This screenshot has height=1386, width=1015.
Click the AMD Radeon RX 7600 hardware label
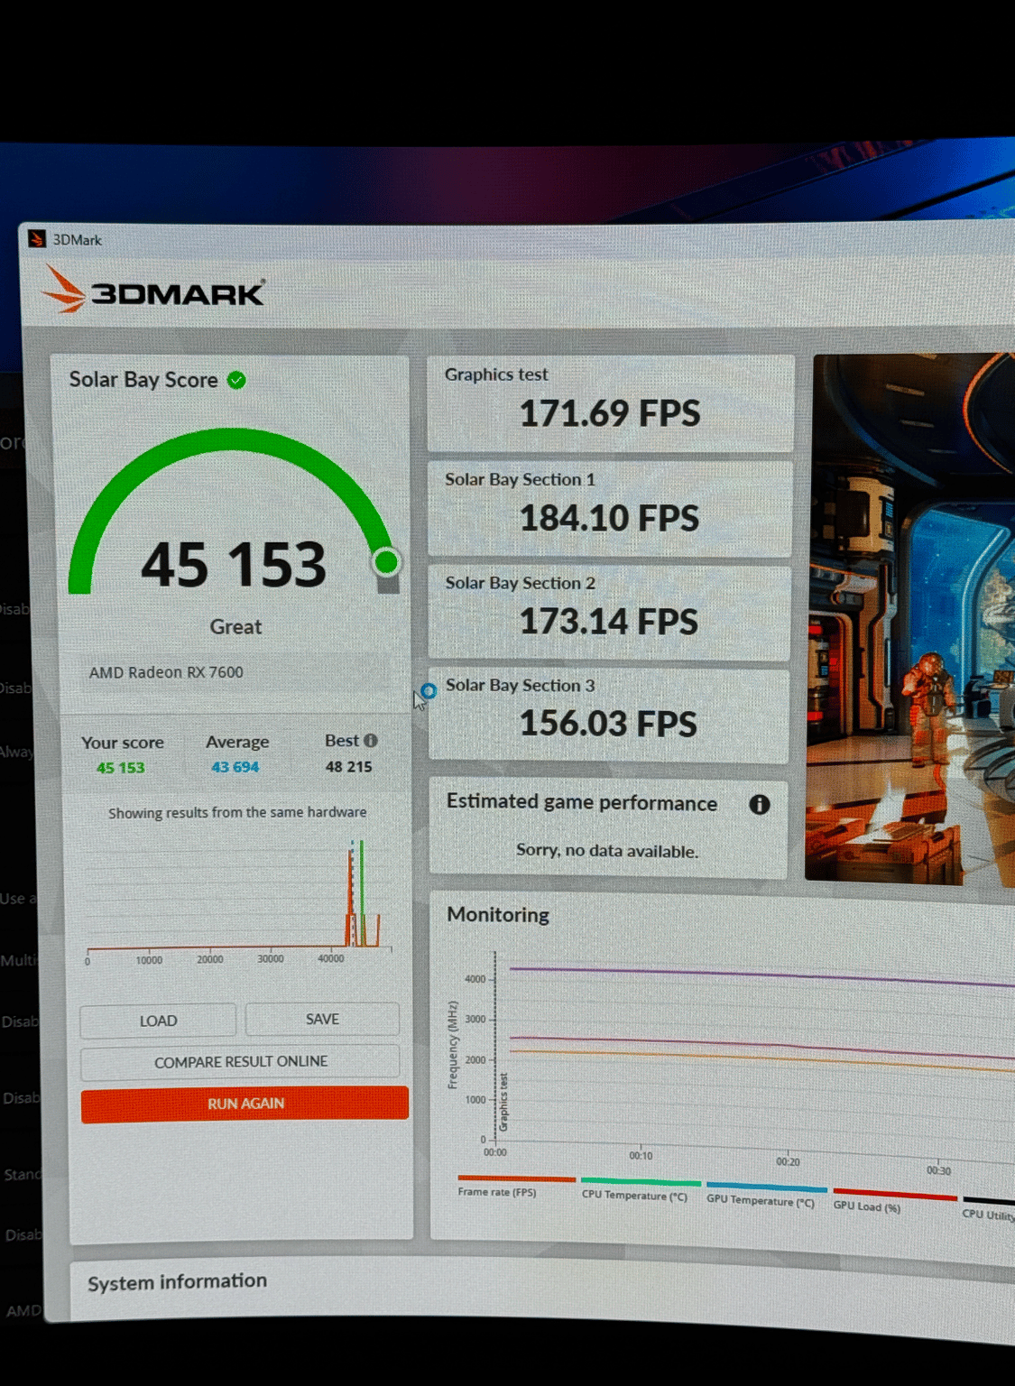pyautogui.click(x=166, y=672)
